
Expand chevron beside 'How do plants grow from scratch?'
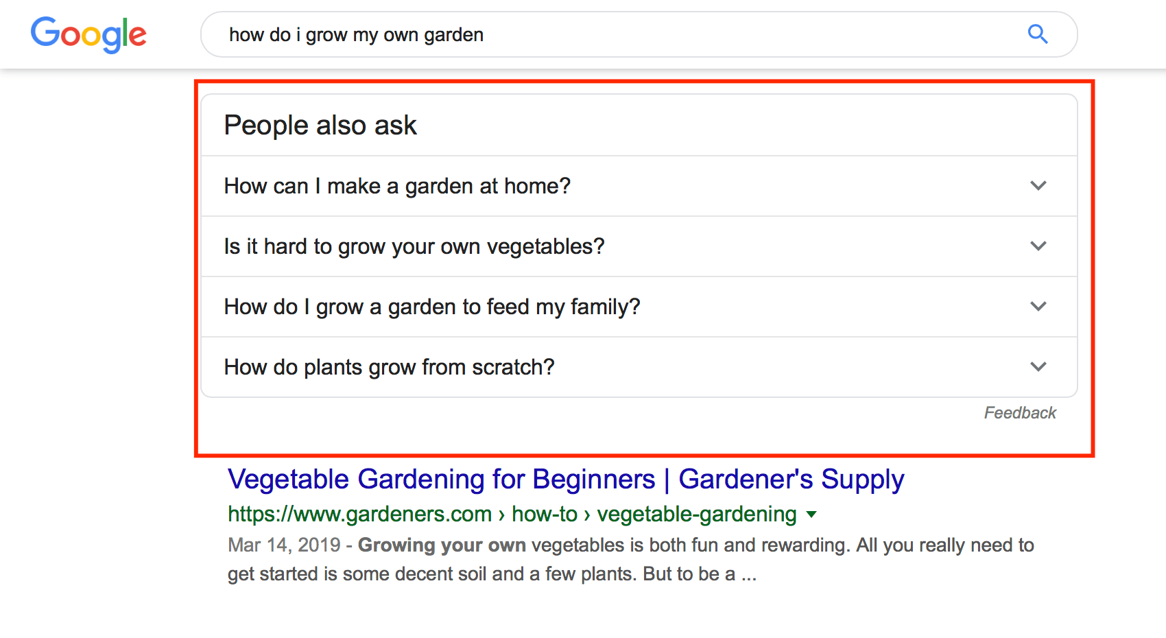coord(1038,367)
